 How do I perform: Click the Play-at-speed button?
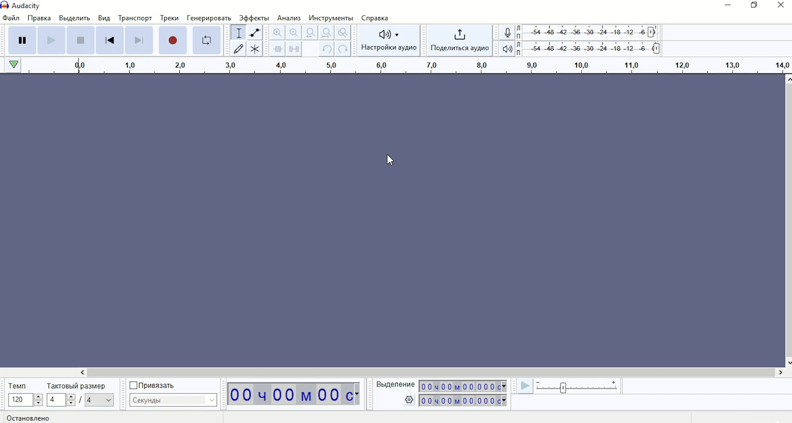tap(525, 386)
